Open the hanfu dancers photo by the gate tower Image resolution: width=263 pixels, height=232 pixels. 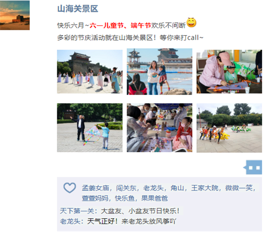[x=90, y=71]
